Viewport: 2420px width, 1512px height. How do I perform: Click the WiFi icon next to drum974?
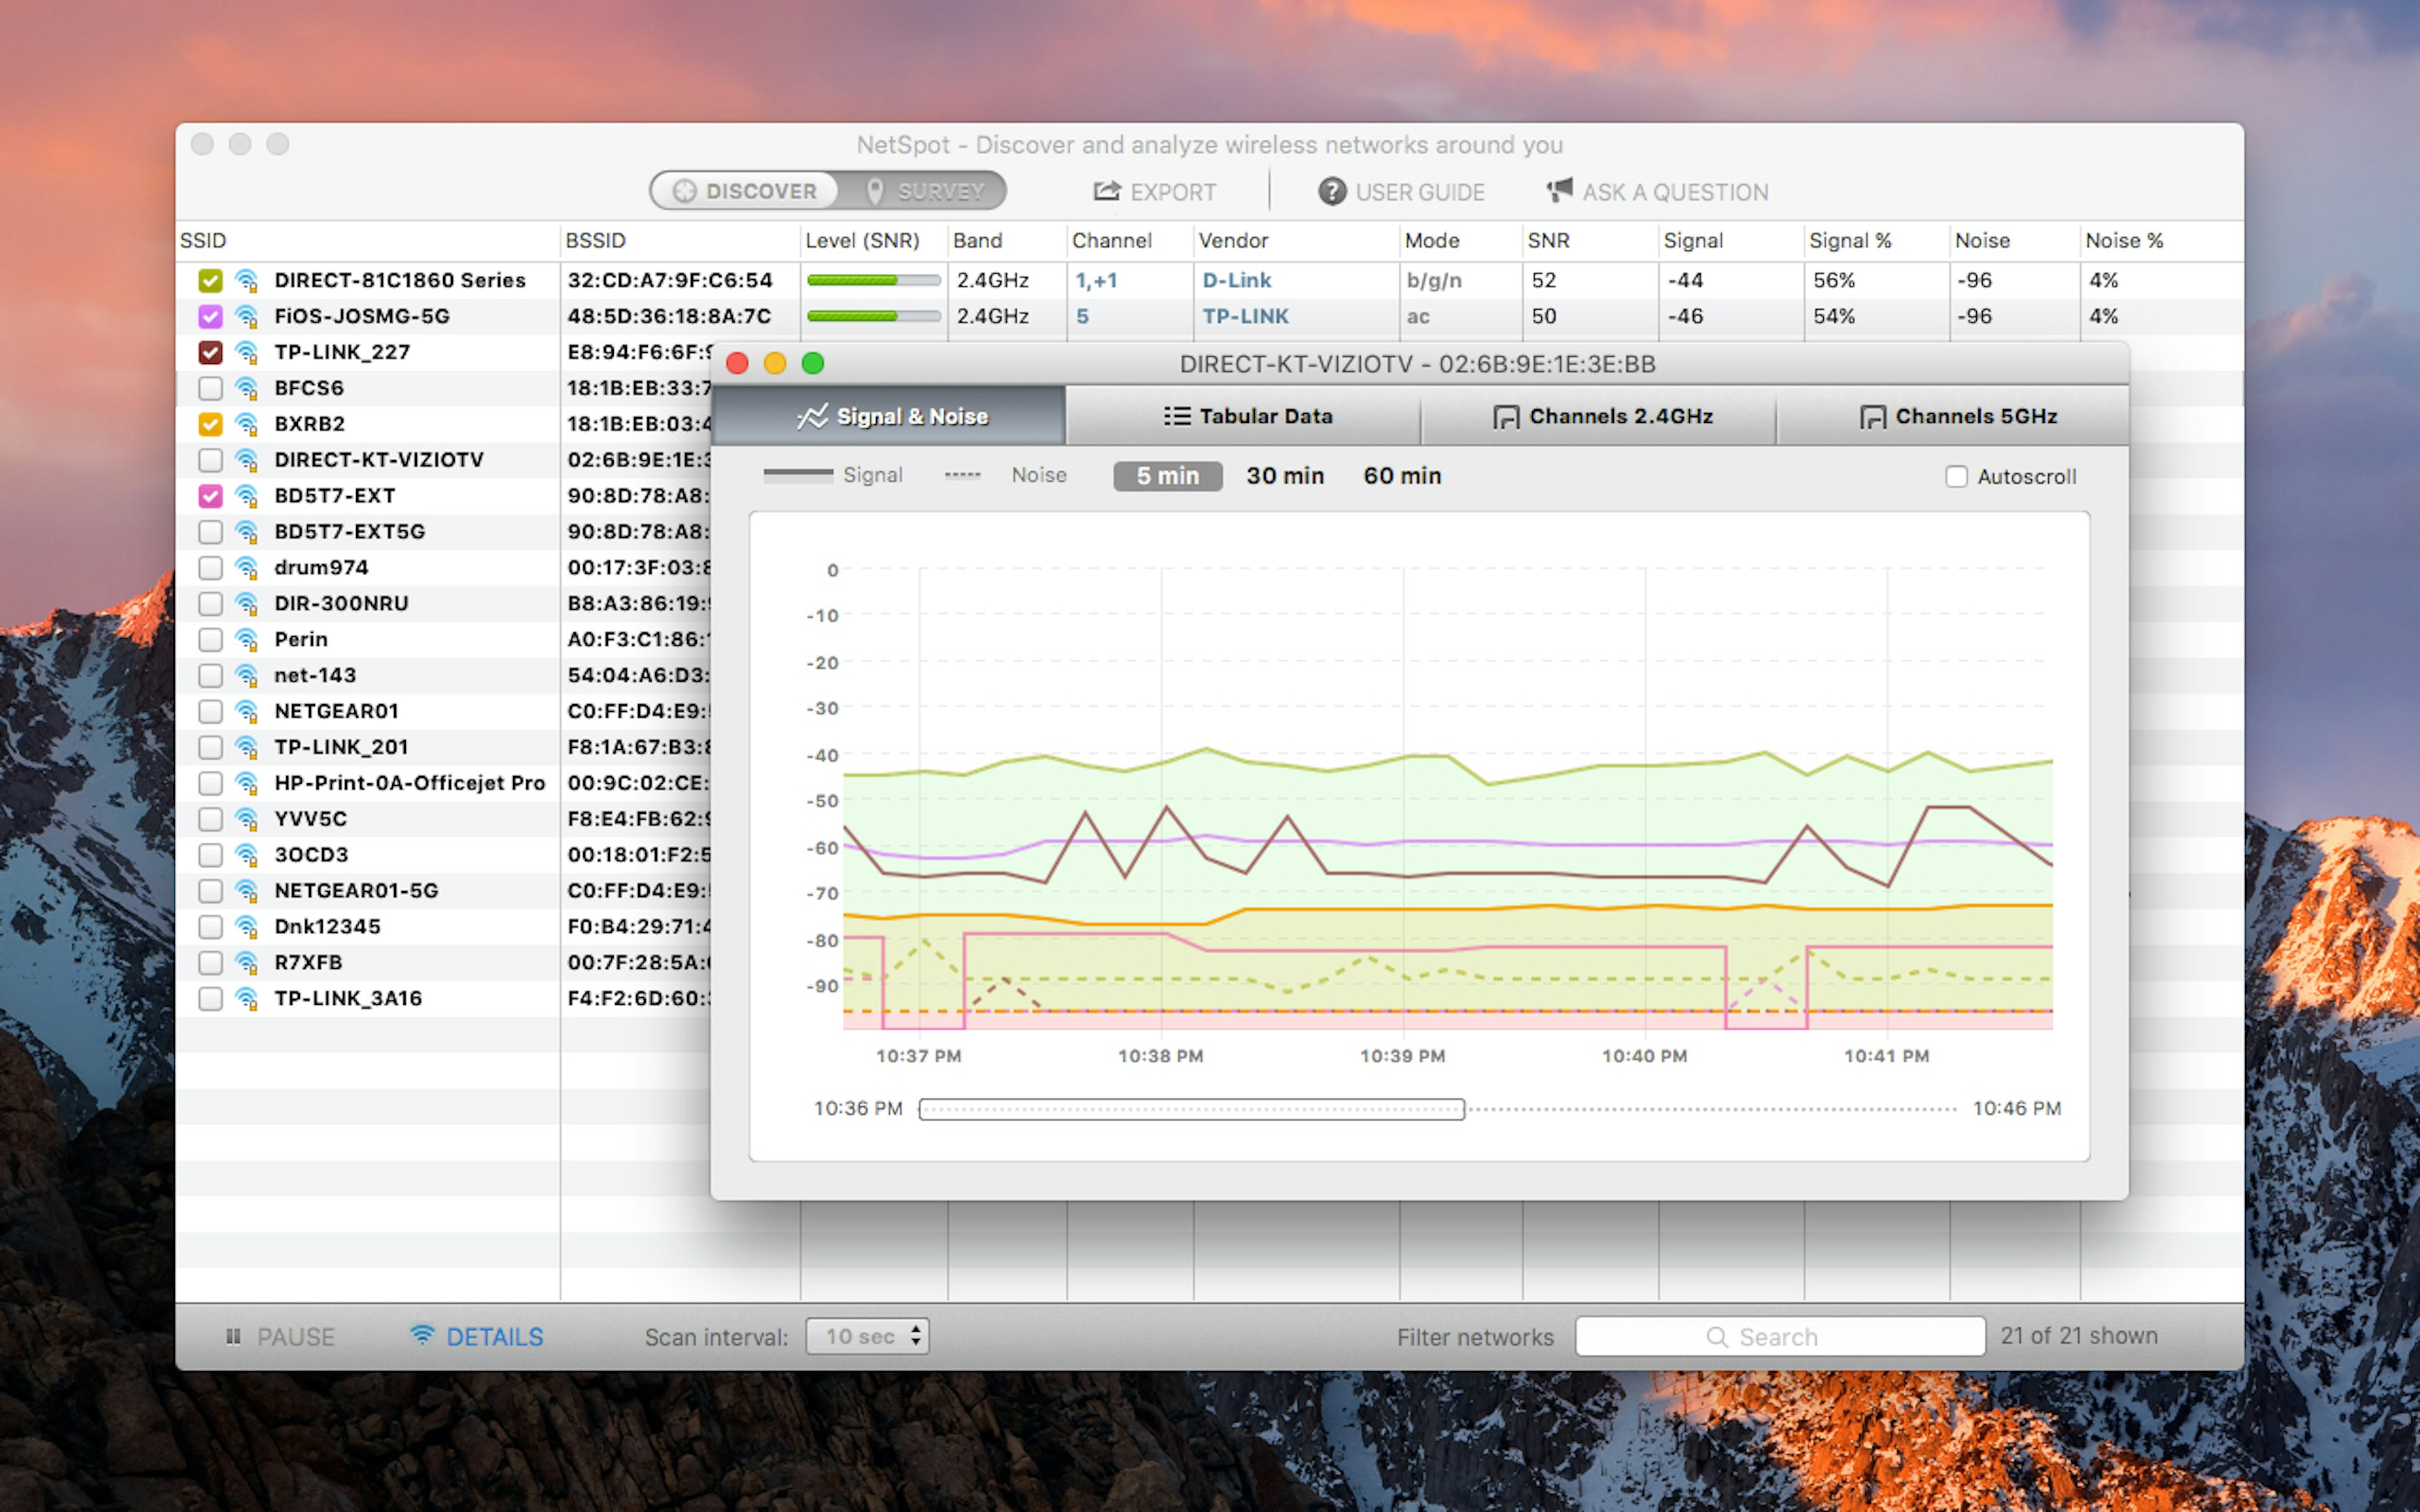[x=247, y=567]
